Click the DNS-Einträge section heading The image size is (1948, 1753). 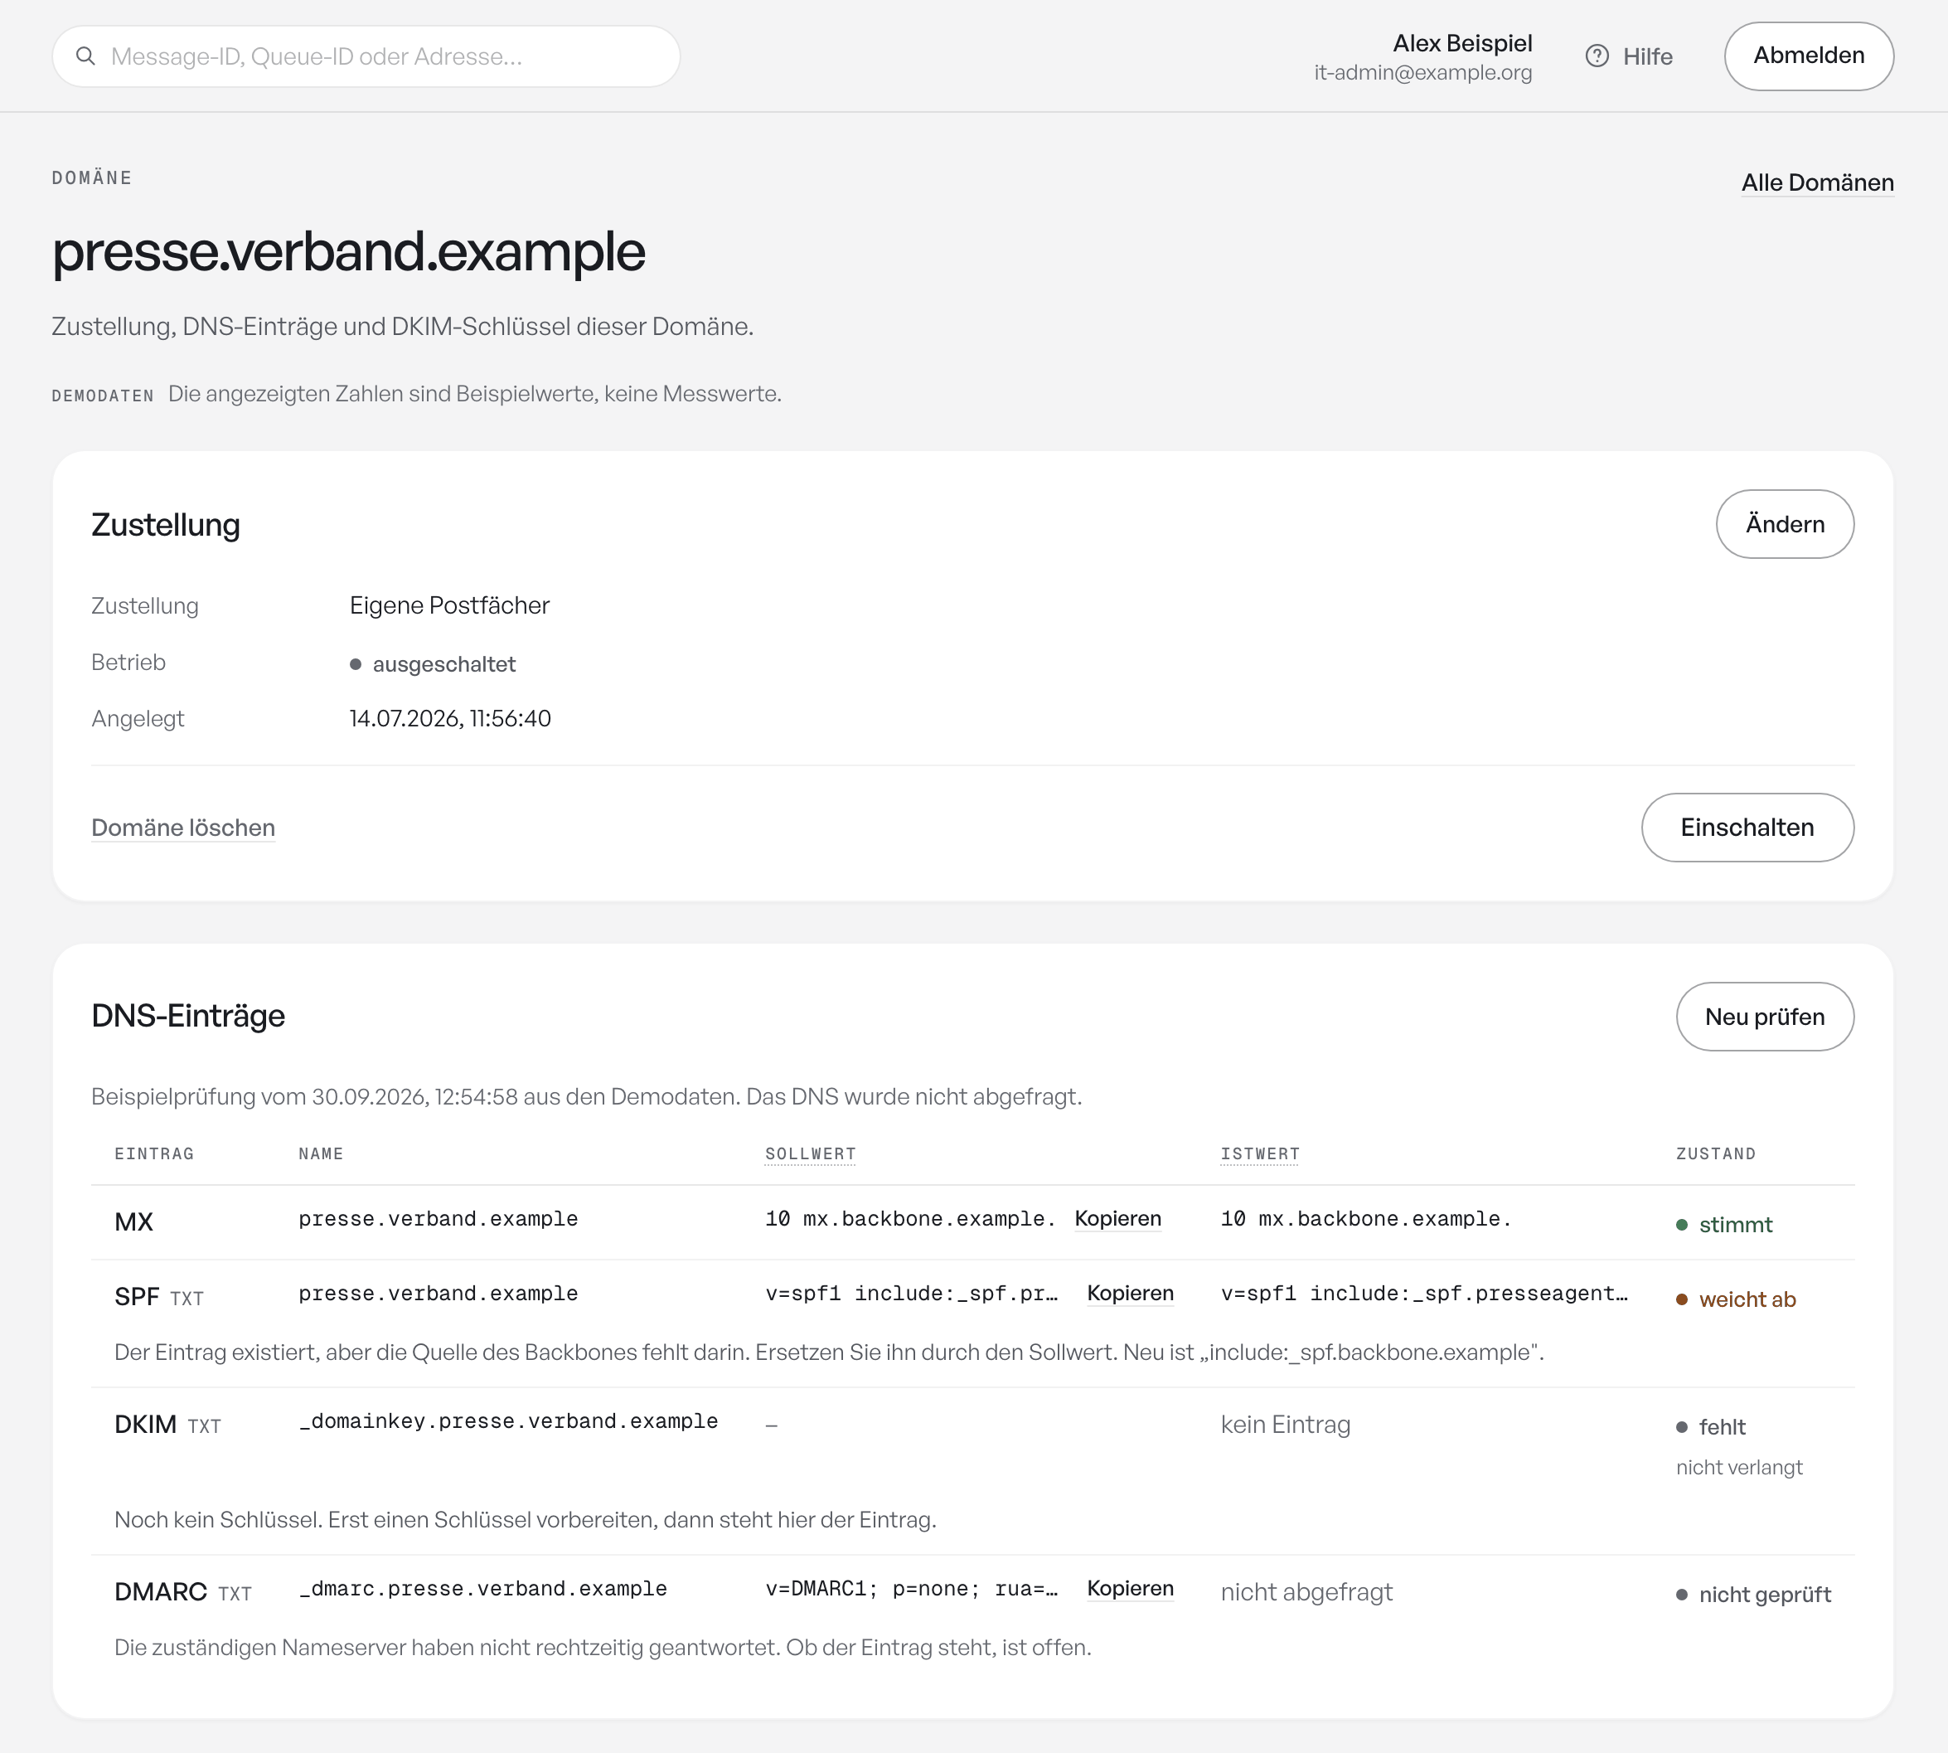(188, 1015)
